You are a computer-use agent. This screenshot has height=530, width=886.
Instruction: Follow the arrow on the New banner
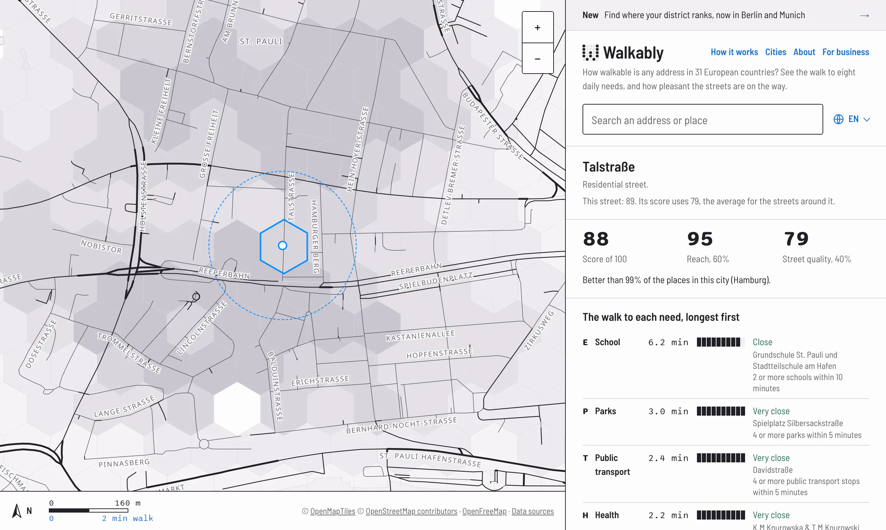click(x=864, y=15)
